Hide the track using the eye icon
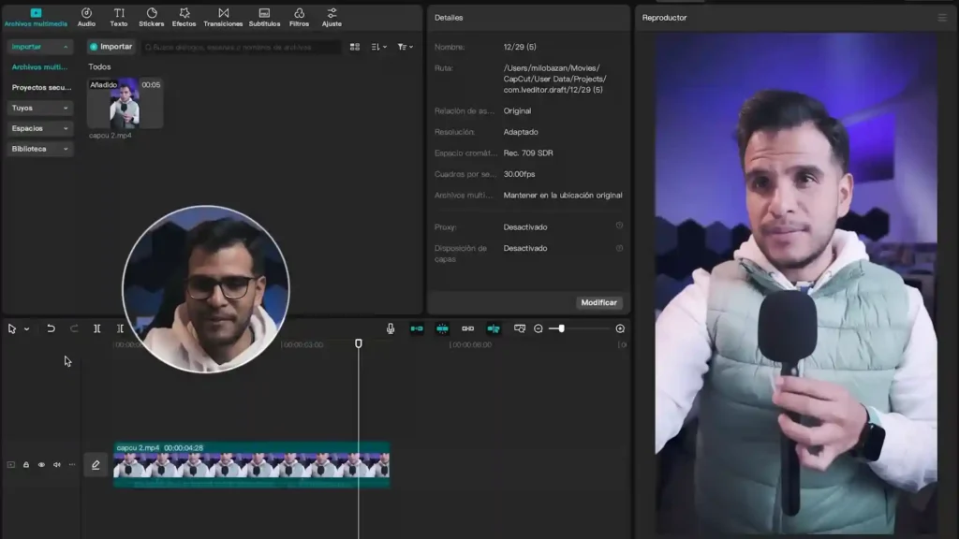 [x=42, y=464]
